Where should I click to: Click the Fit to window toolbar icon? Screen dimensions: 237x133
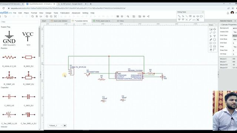click(55, 16)
